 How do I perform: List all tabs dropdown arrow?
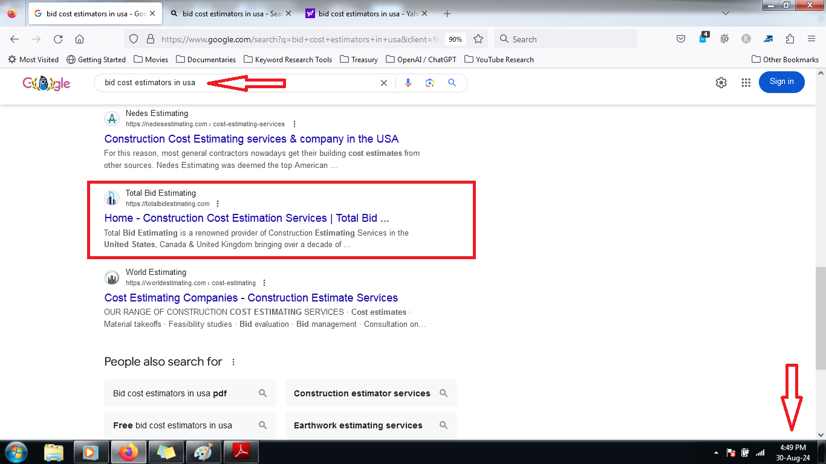point(726,13)
